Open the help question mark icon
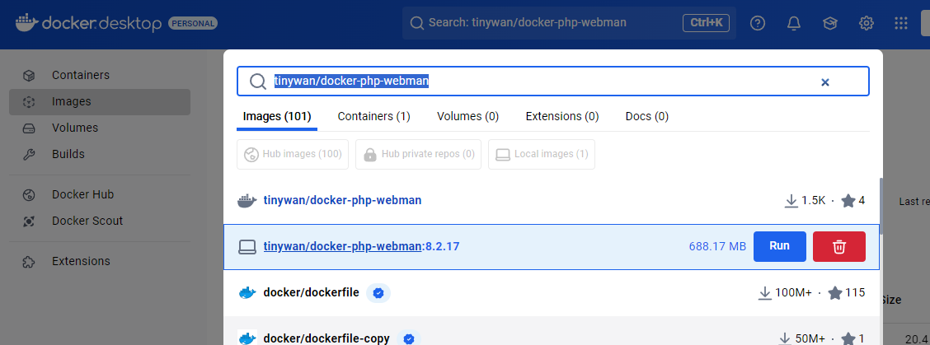Image resolution: width=930 pixels, height=345 pixels. coord(758,23)
